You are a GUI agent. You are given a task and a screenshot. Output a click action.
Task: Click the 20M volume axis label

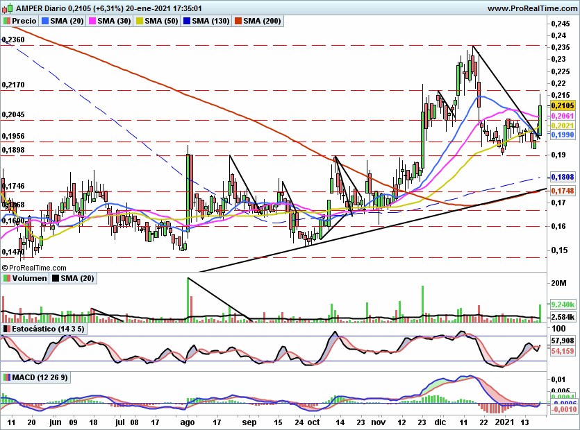pos(558,284)
